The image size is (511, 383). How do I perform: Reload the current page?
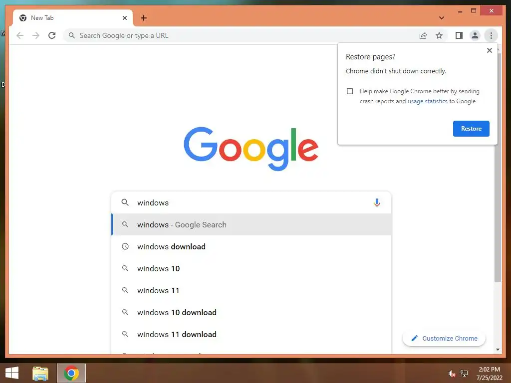[x=52, y=35]
